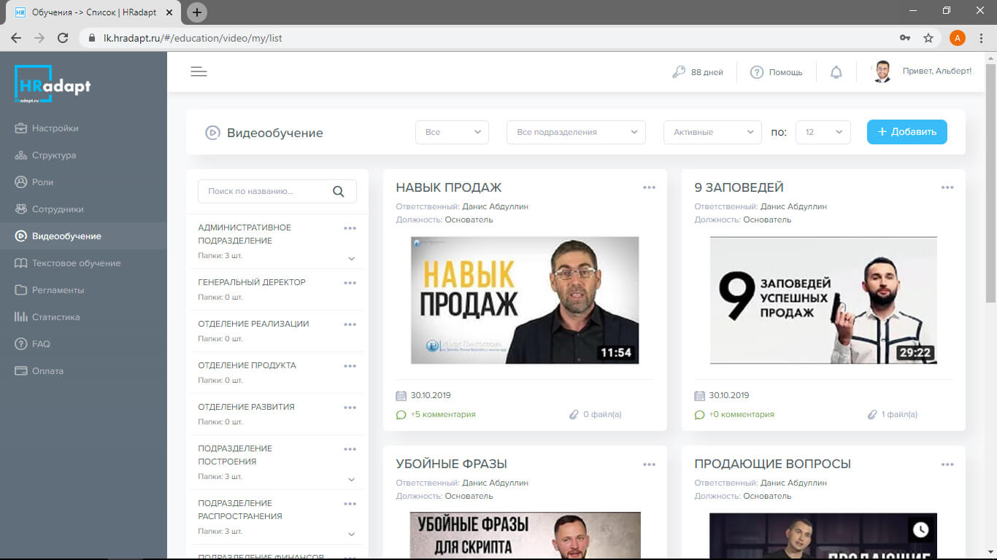Open a new browser tab
The height and width of the screenshot is (560, 997).
(x=197, y=12)
